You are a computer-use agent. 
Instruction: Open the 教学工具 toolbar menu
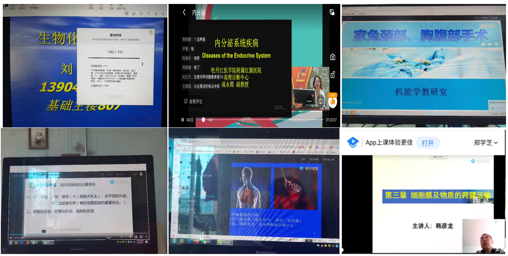[x=121, y=7]
